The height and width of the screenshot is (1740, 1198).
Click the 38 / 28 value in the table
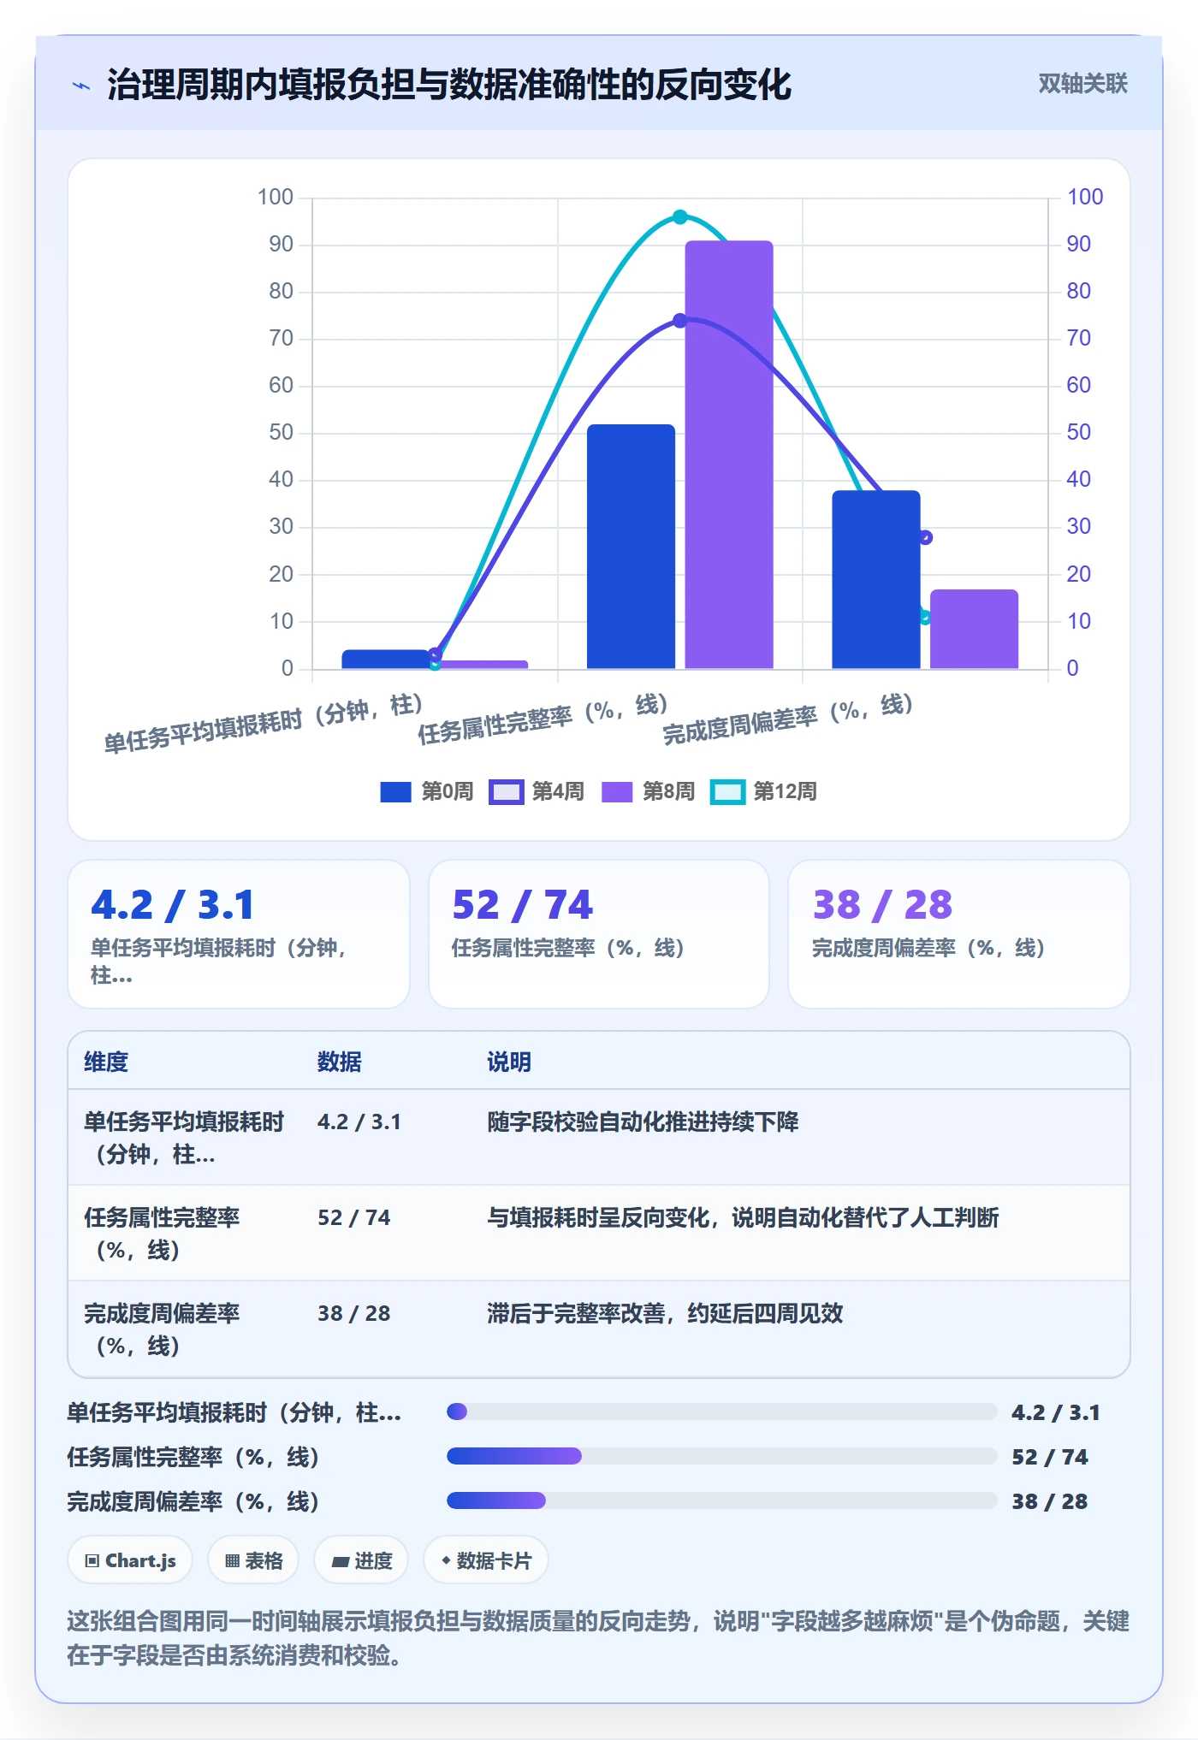354,1313
